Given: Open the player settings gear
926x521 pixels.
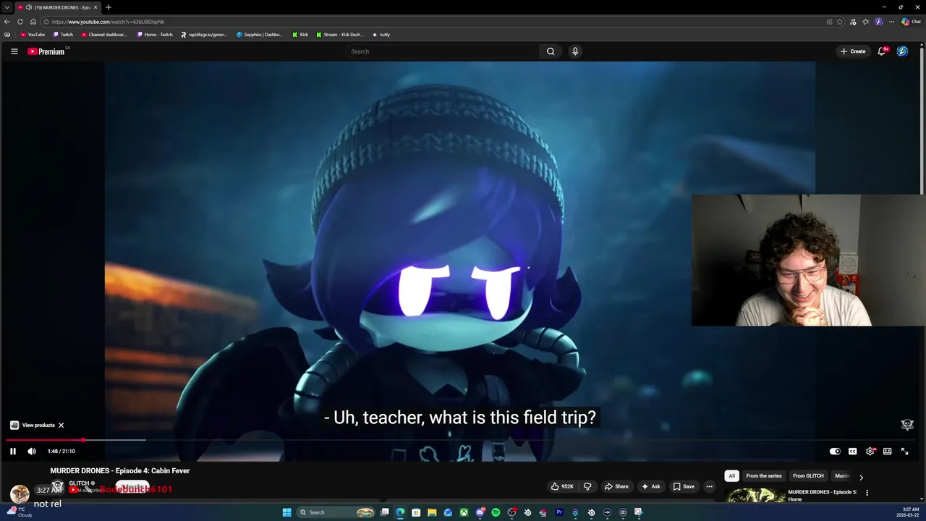Looking at the screenshot, I should (x=870, y=451).
